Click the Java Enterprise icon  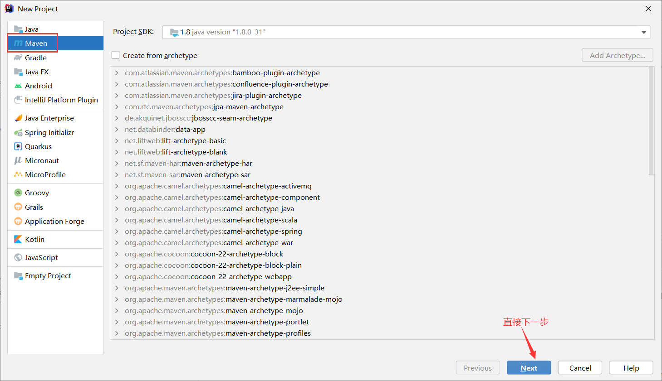pyautogui.click(x=18, y=118)
